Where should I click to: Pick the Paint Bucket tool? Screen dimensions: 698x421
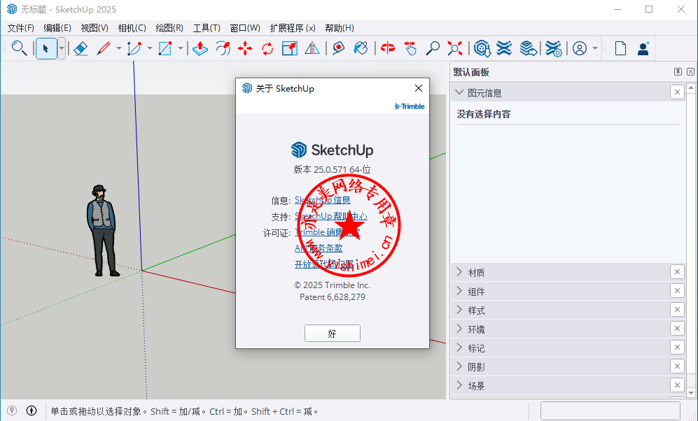361,48
